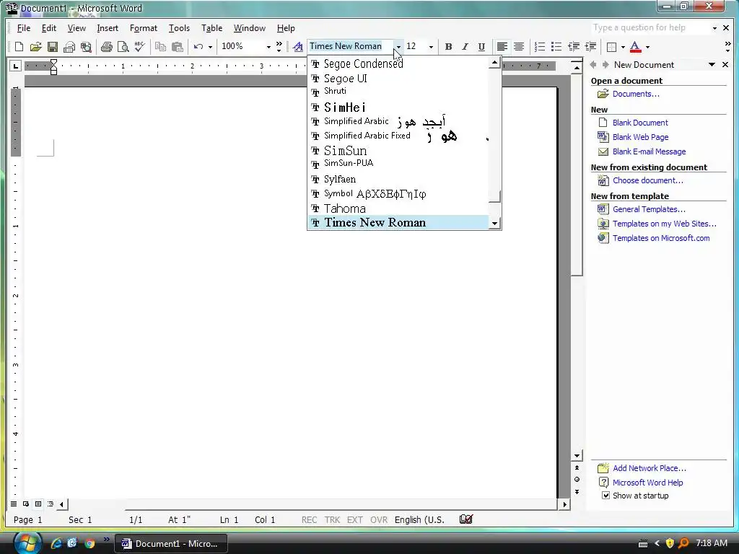The height and width of the screenshot is (554, 739).
Task: Click the Search toolbar icon
Action: (86, 47)
